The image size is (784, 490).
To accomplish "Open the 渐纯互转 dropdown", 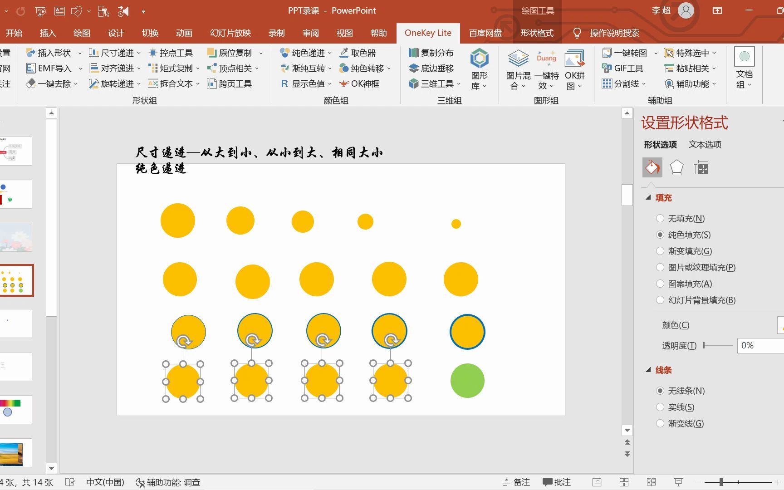I will [330, 69].
